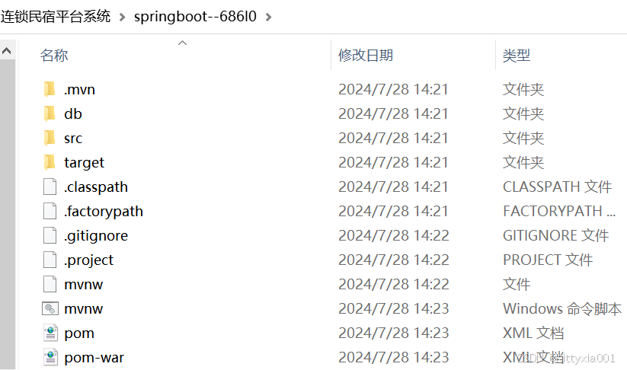
Task: Click the src folder icon
Action: tap(50, 138)
